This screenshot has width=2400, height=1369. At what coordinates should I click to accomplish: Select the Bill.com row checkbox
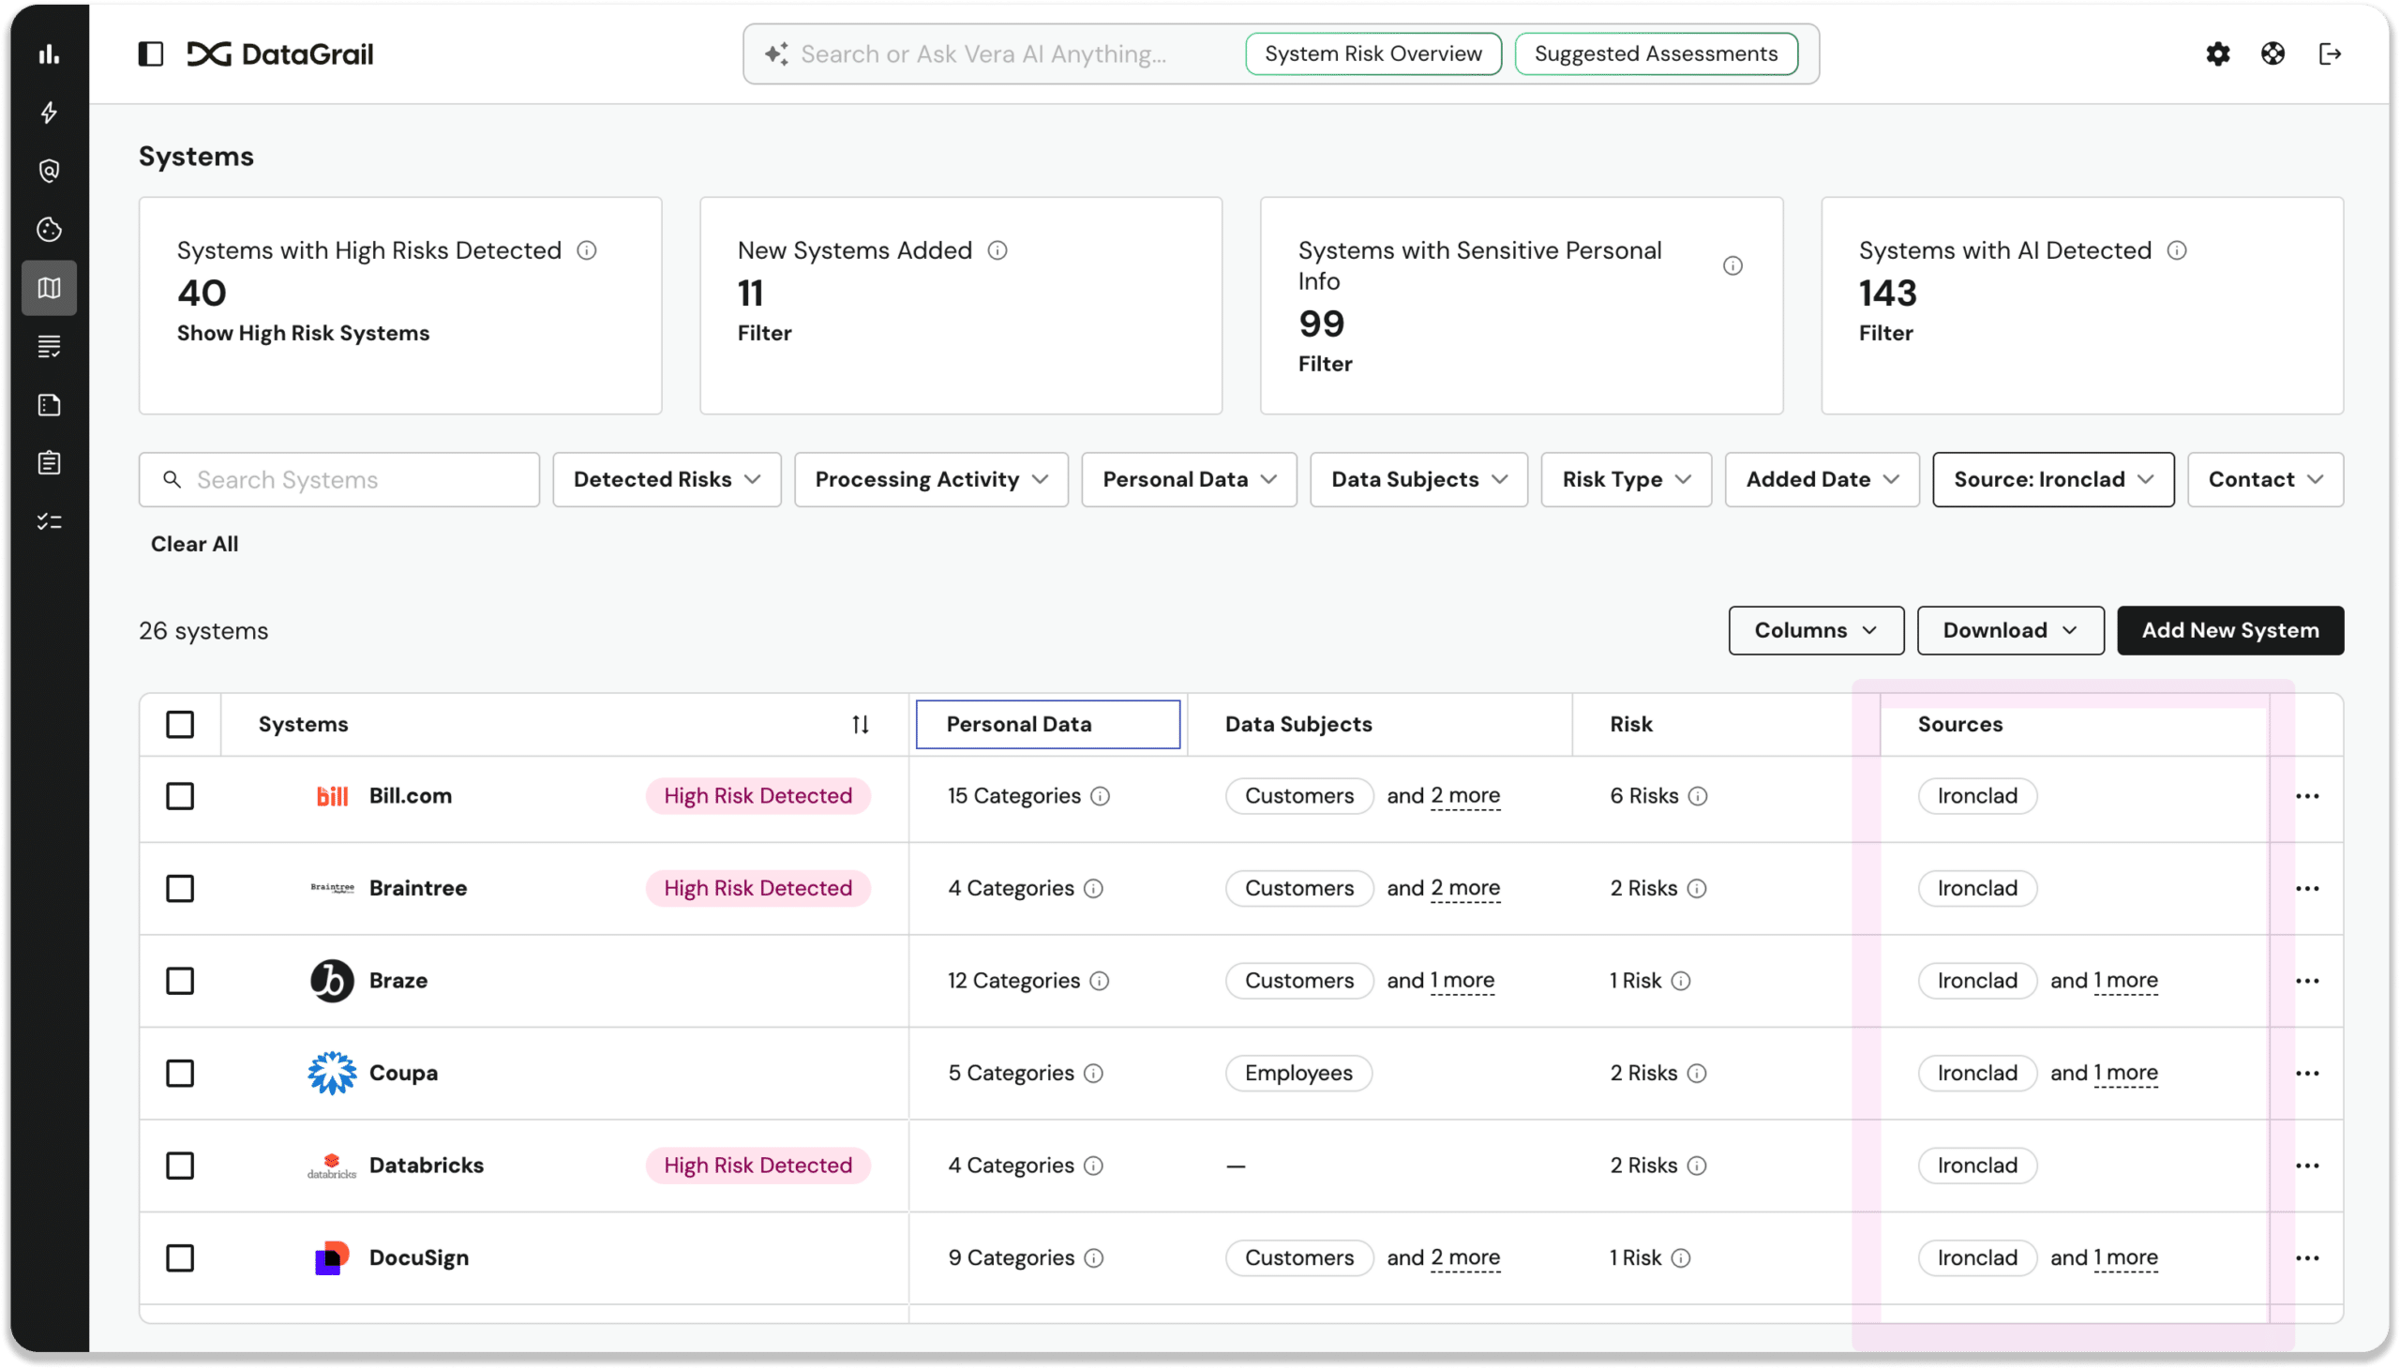180,796
